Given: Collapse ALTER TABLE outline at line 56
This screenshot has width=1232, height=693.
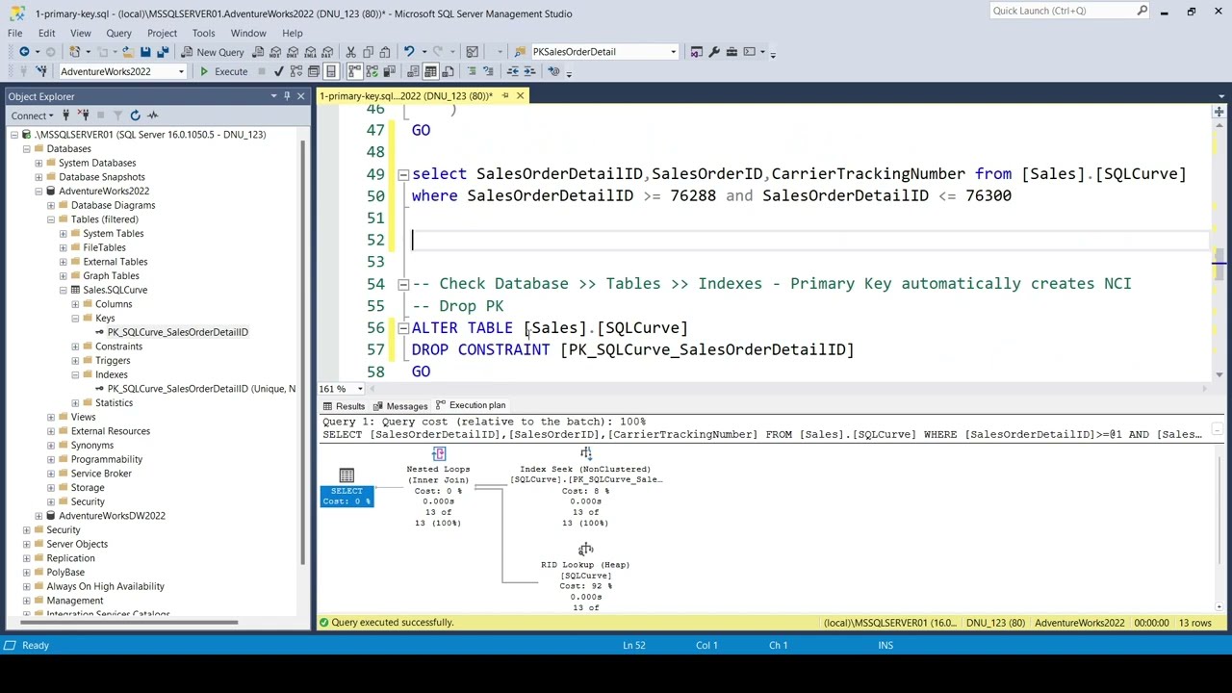Looking at the screenshot, I should pos(403,328).
